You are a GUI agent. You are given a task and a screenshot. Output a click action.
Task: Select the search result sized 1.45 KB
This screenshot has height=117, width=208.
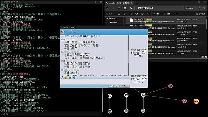pos(176,46)
